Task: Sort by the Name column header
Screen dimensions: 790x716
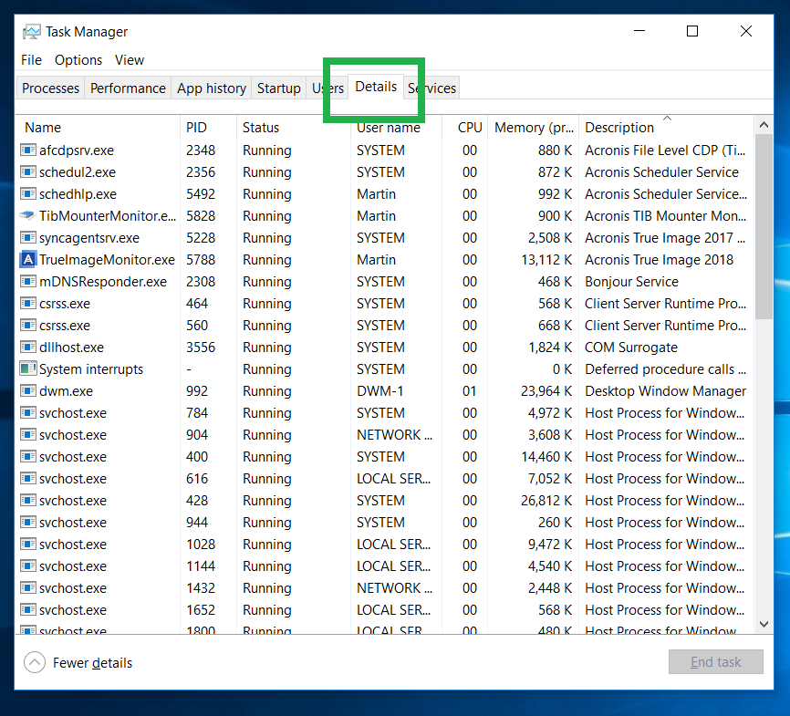Action: [99, 127]
